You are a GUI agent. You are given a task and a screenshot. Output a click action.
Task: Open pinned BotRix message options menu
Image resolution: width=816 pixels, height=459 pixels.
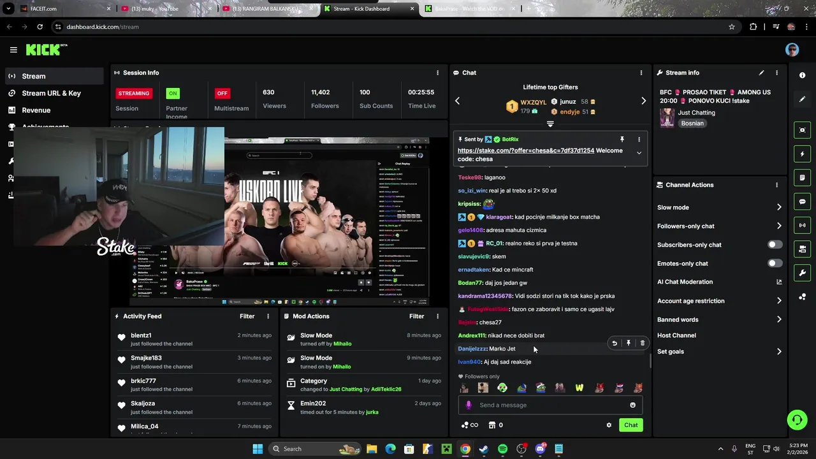click(639, 139)
